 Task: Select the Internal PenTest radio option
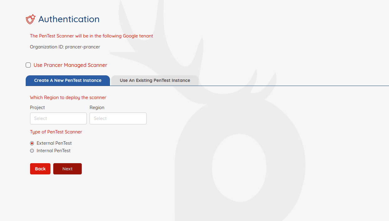[32, 151]
